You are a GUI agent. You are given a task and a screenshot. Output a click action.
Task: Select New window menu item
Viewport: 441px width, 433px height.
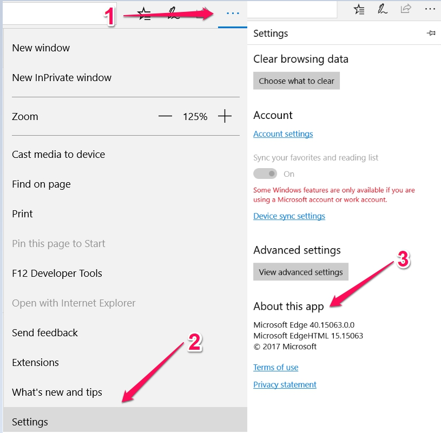point(125,48)
